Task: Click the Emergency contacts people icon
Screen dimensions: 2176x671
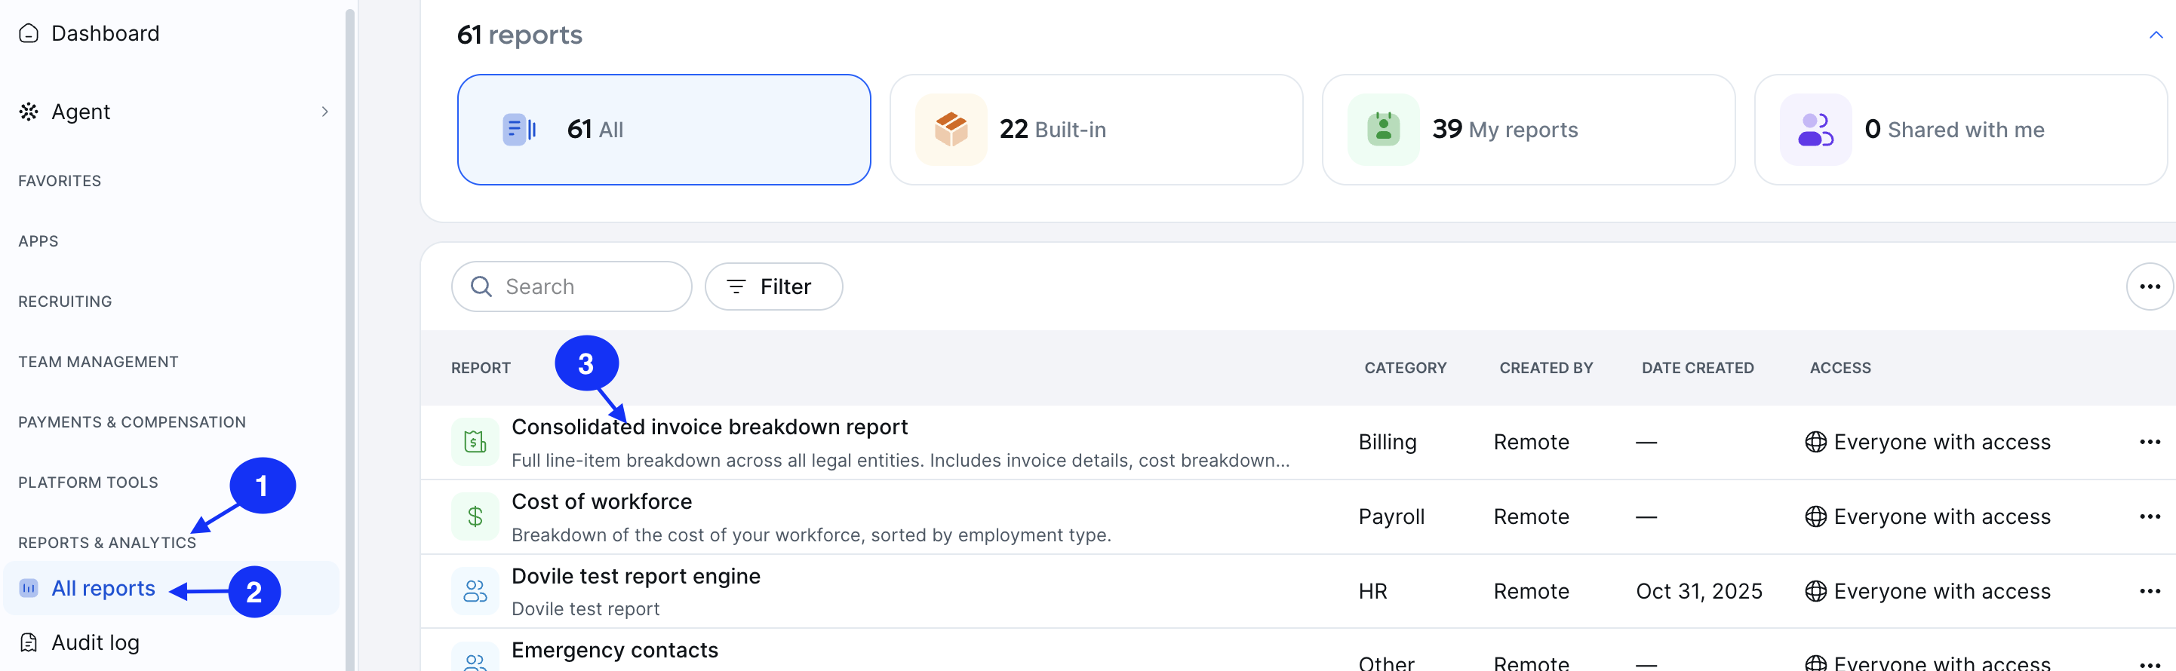Action: click(x=475, y=658)
